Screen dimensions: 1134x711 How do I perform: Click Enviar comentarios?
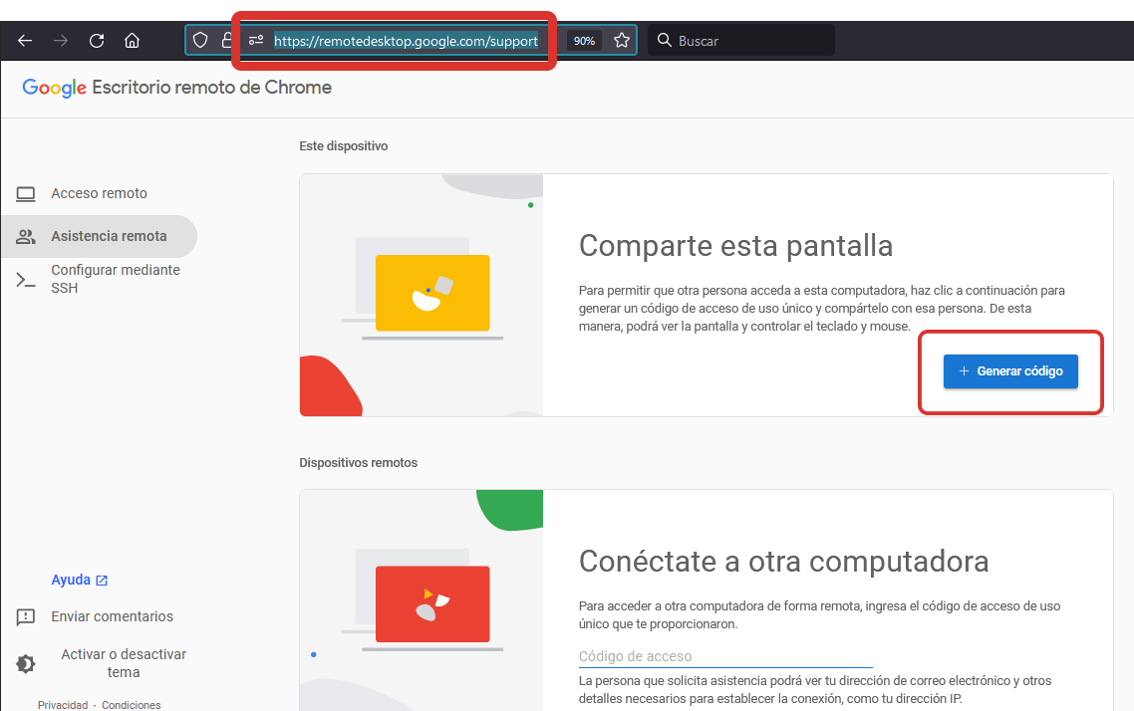point(112,616)
